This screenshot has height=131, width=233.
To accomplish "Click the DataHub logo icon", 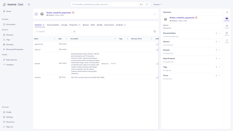I will 4,4.
